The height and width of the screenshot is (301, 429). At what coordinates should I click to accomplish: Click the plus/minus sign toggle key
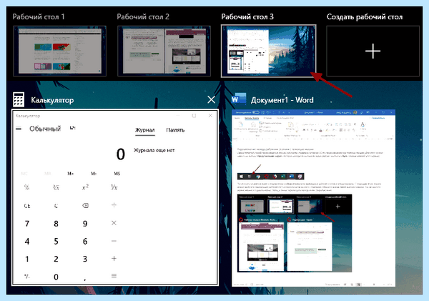click(27, 277)
